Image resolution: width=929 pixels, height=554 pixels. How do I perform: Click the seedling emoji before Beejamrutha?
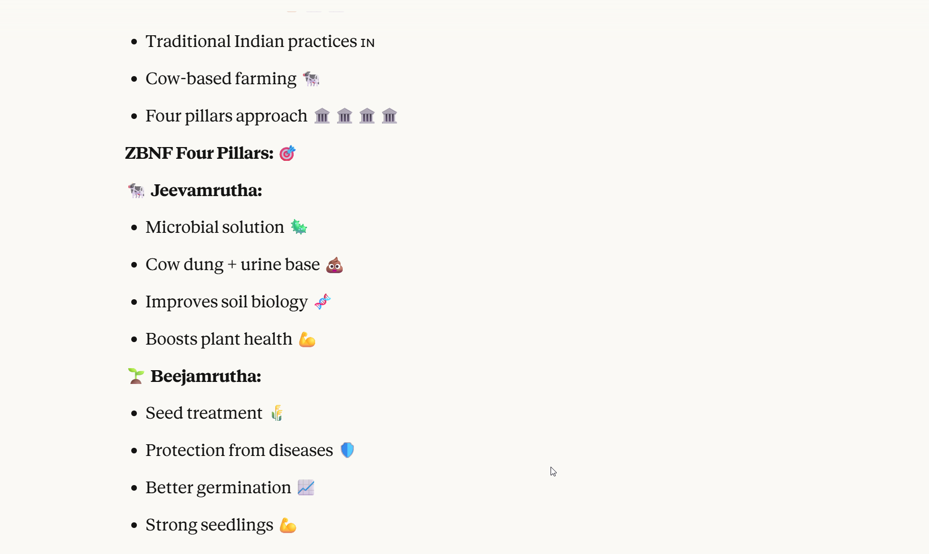[136, 376]
